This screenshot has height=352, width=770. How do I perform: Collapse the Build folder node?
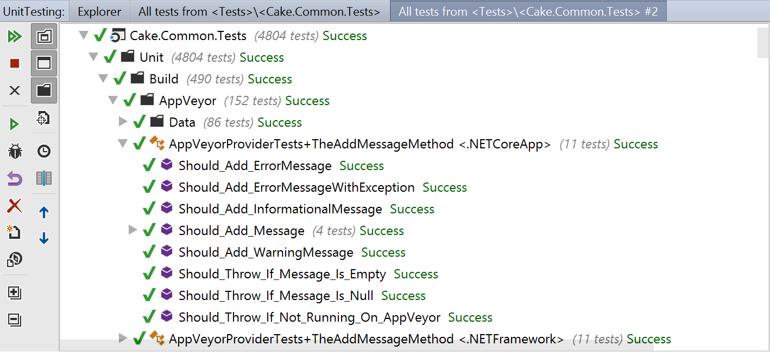click(x=103, y=79)
